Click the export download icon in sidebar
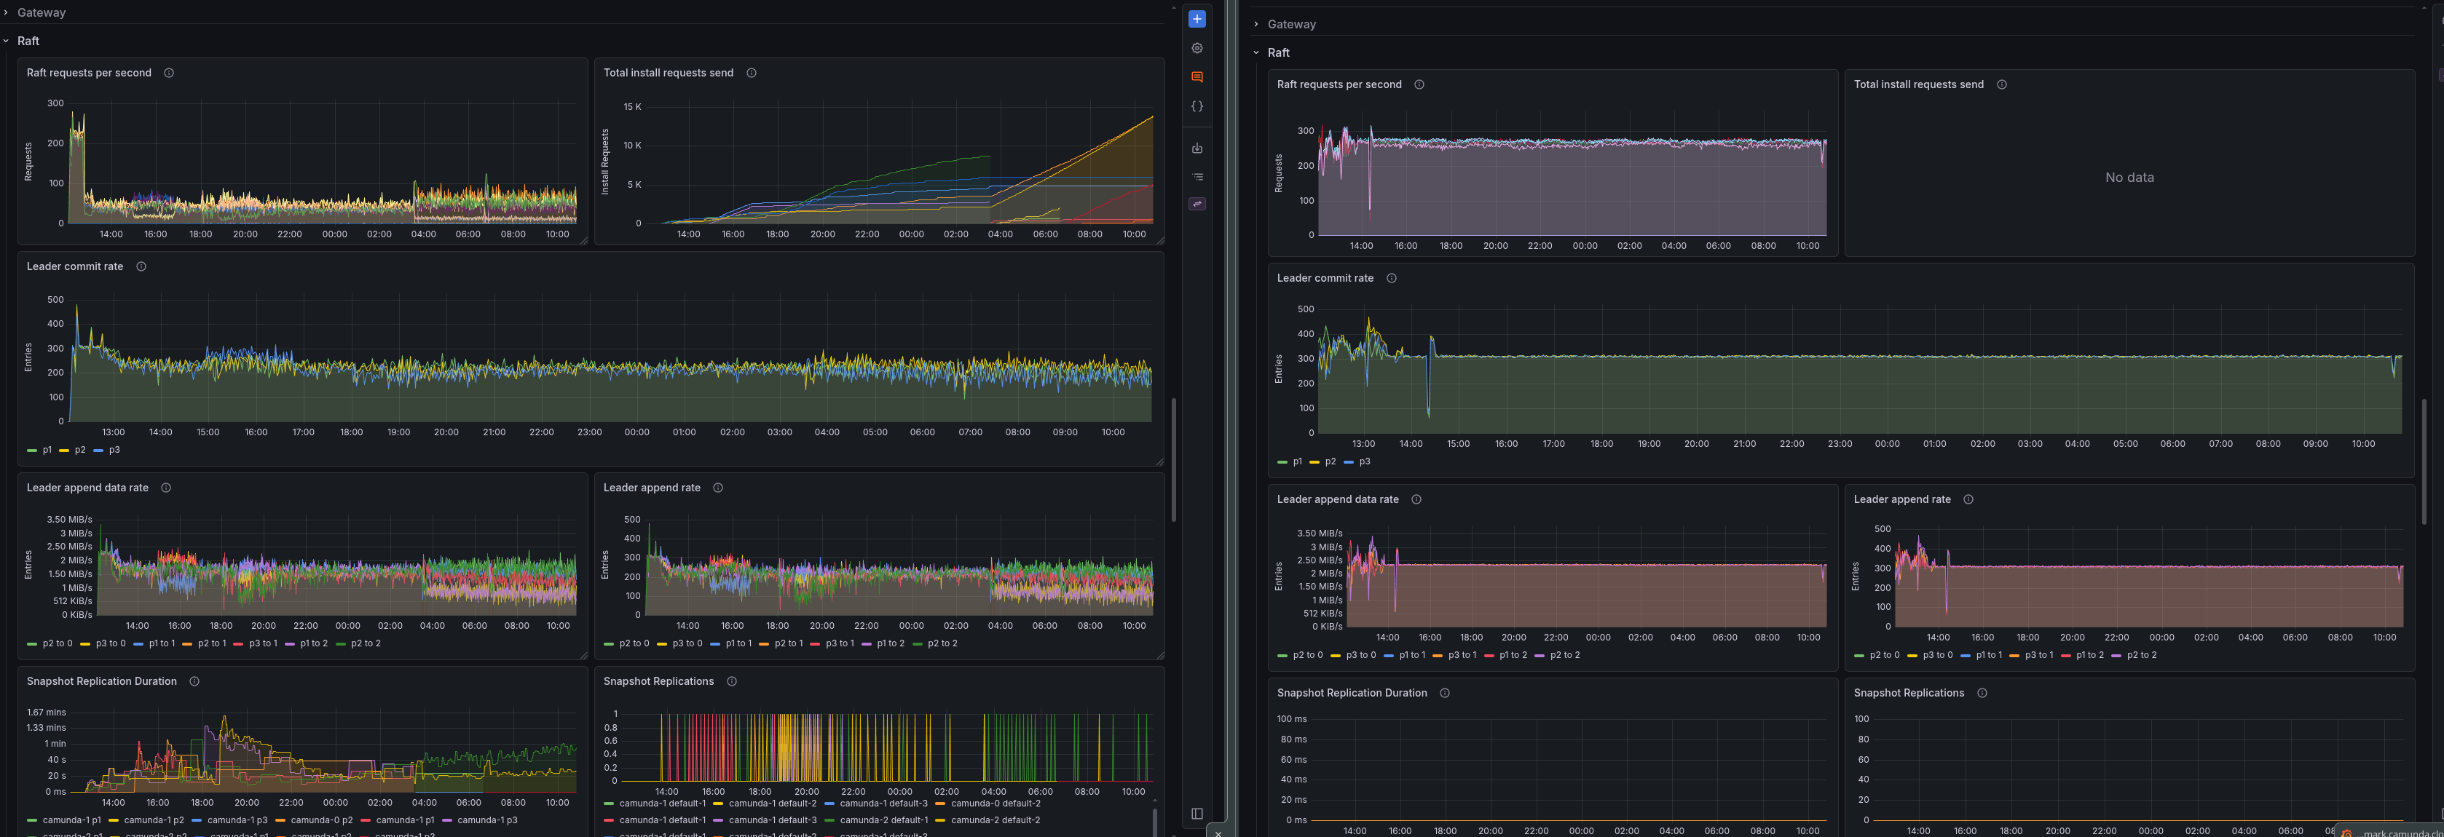 [1197, 148]
